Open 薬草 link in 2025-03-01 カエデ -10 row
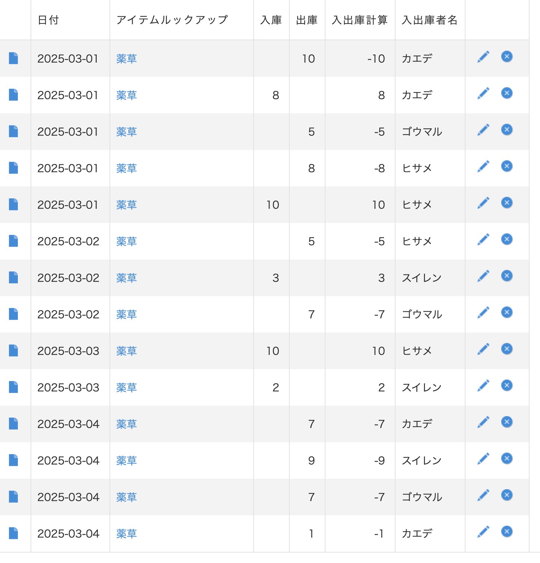540x563 pixels. pos(127,59)
